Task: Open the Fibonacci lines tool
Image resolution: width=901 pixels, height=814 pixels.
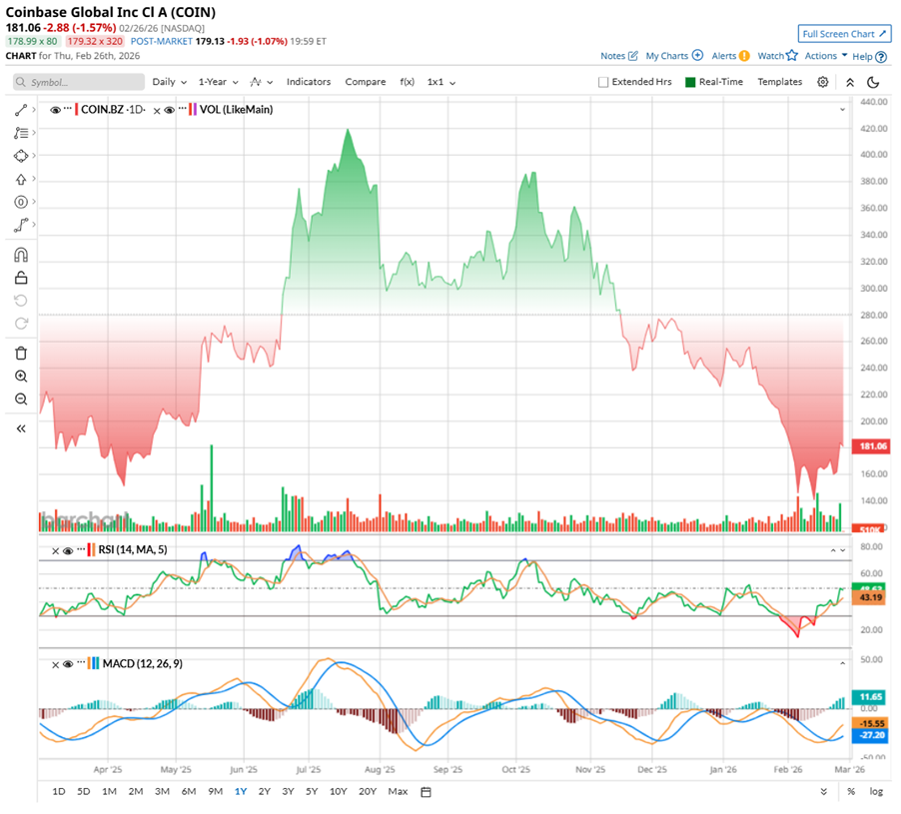Action: click(21, 133)
